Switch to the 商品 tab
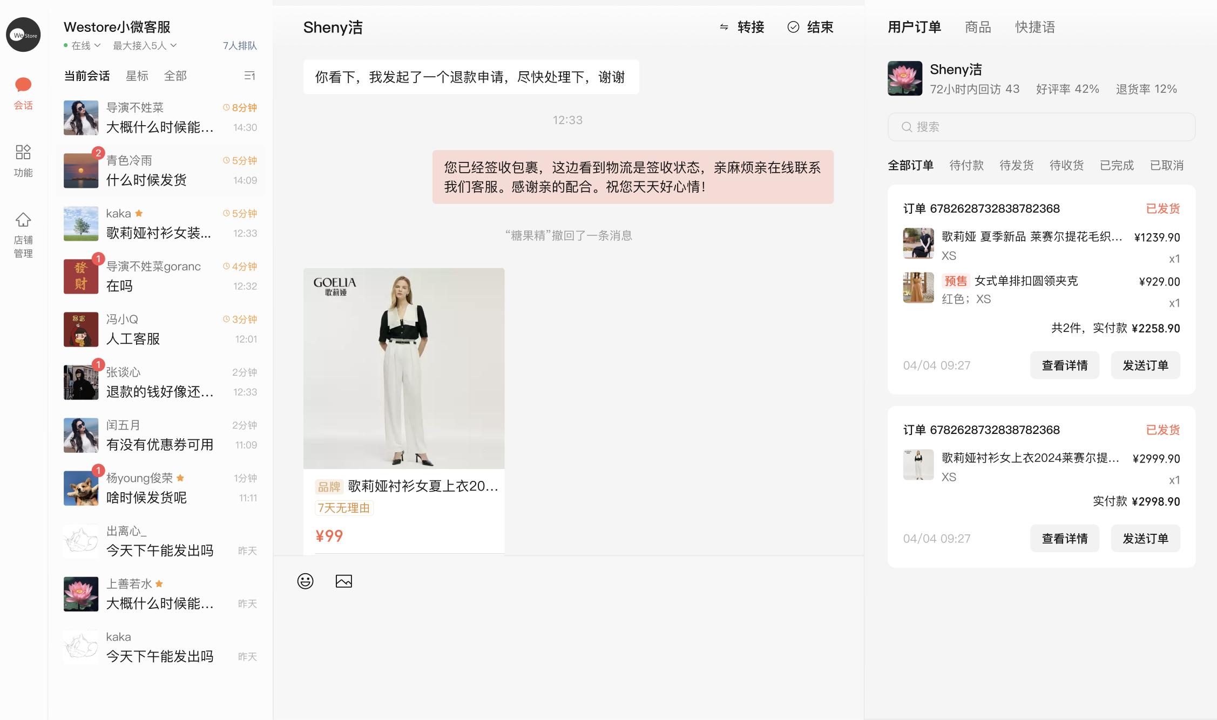 click(x=978, y=27)
